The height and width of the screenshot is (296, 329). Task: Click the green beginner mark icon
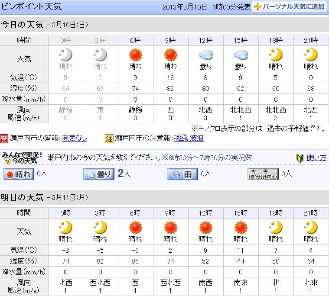pos(300,158)
